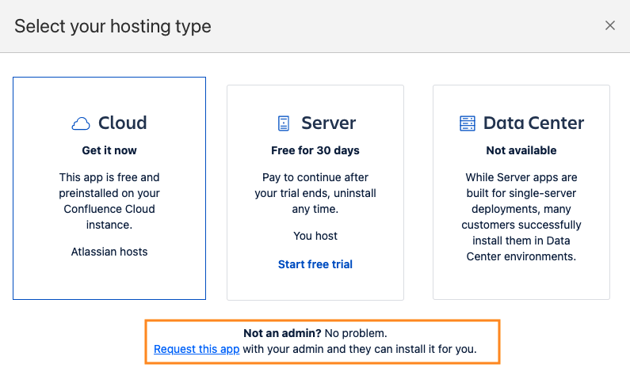Select the Cloud heading text
630x379 pixels.
(x=122, y=123)
